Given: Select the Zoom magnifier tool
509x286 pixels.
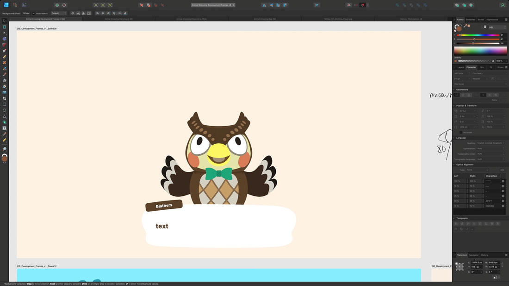Looking at the screenshot, I should click(x=4, y=149).
